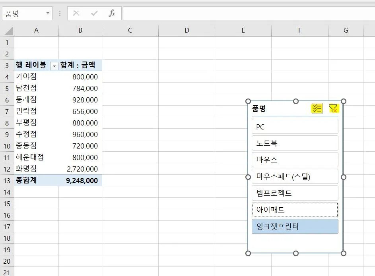Click the 해운대점 cell

click(36, 157)
